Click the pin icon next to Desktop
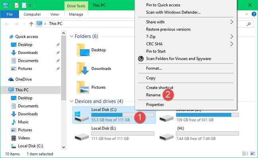The width and height of the screenshot is (258, 158). pyautogui.click(x=58, y=45)
